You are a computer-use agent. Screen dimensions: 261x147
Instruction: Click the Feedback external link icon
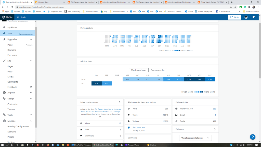[31, 87]
